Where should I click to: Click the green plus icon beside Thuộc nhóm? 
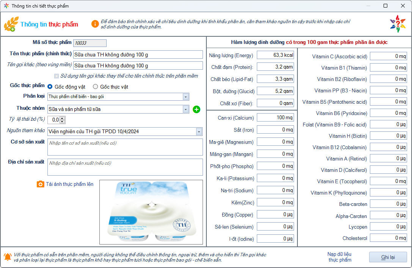point(197,109)
